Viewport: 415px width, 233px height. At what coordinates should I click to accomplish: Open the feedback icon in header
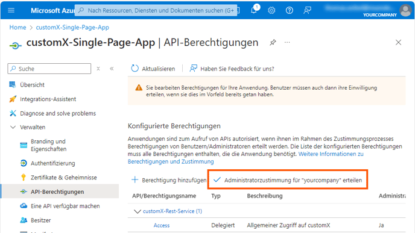(307, 10)
